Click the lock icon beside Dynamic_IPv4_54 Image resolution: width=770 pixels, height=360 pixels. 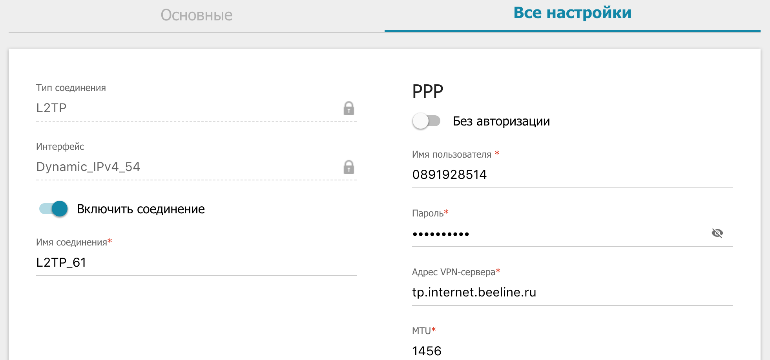349,167
